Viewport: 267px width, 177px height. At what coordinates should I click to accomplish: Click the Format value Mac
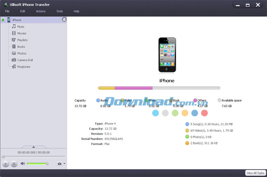(x=107, y=144)
